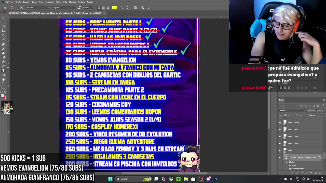
Task: Toggle Sombra paralela effect visibility
Action: click(x=290, y=169)
